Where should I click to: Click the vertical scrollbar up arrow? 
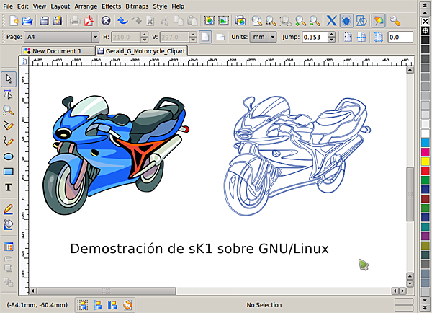tap(410, 70)
